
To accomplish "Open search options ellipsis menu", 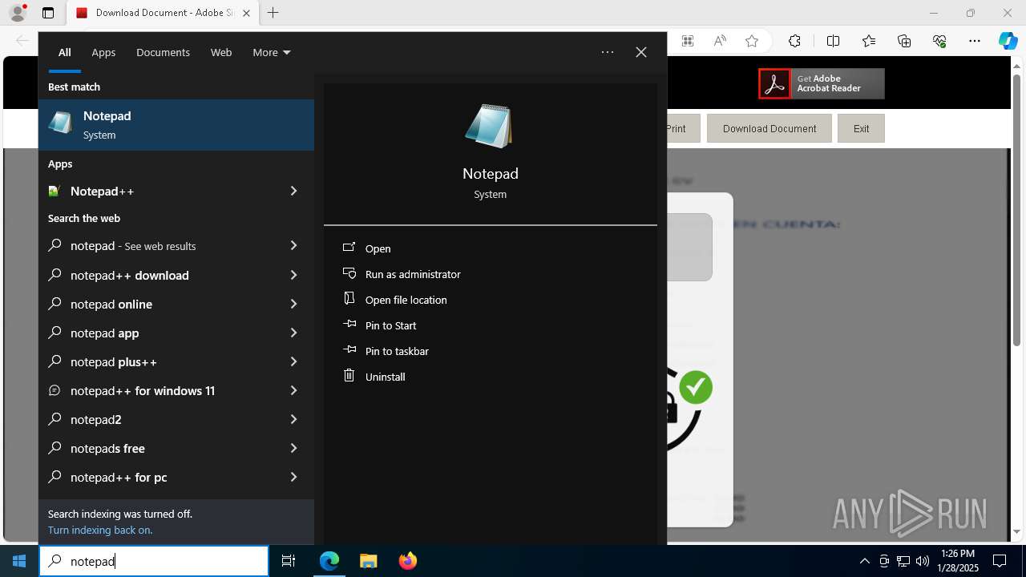I will (x=608, y=52).
